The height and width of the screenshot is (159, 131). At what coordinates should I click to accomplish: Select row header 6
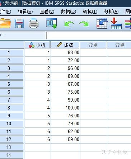click(11, 92)
